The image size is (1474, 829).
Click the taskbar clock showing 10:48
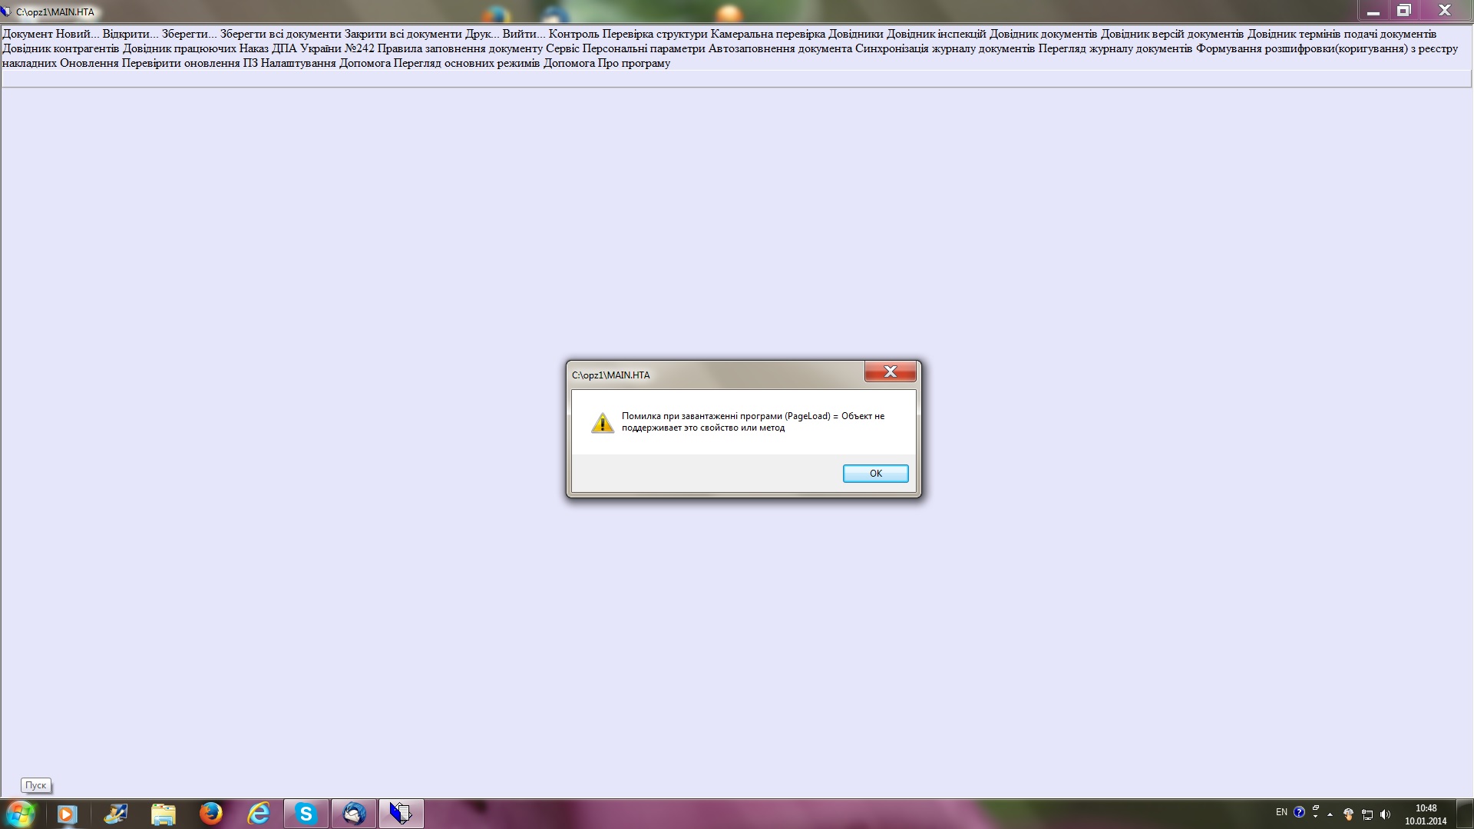tap(1426, 814)
